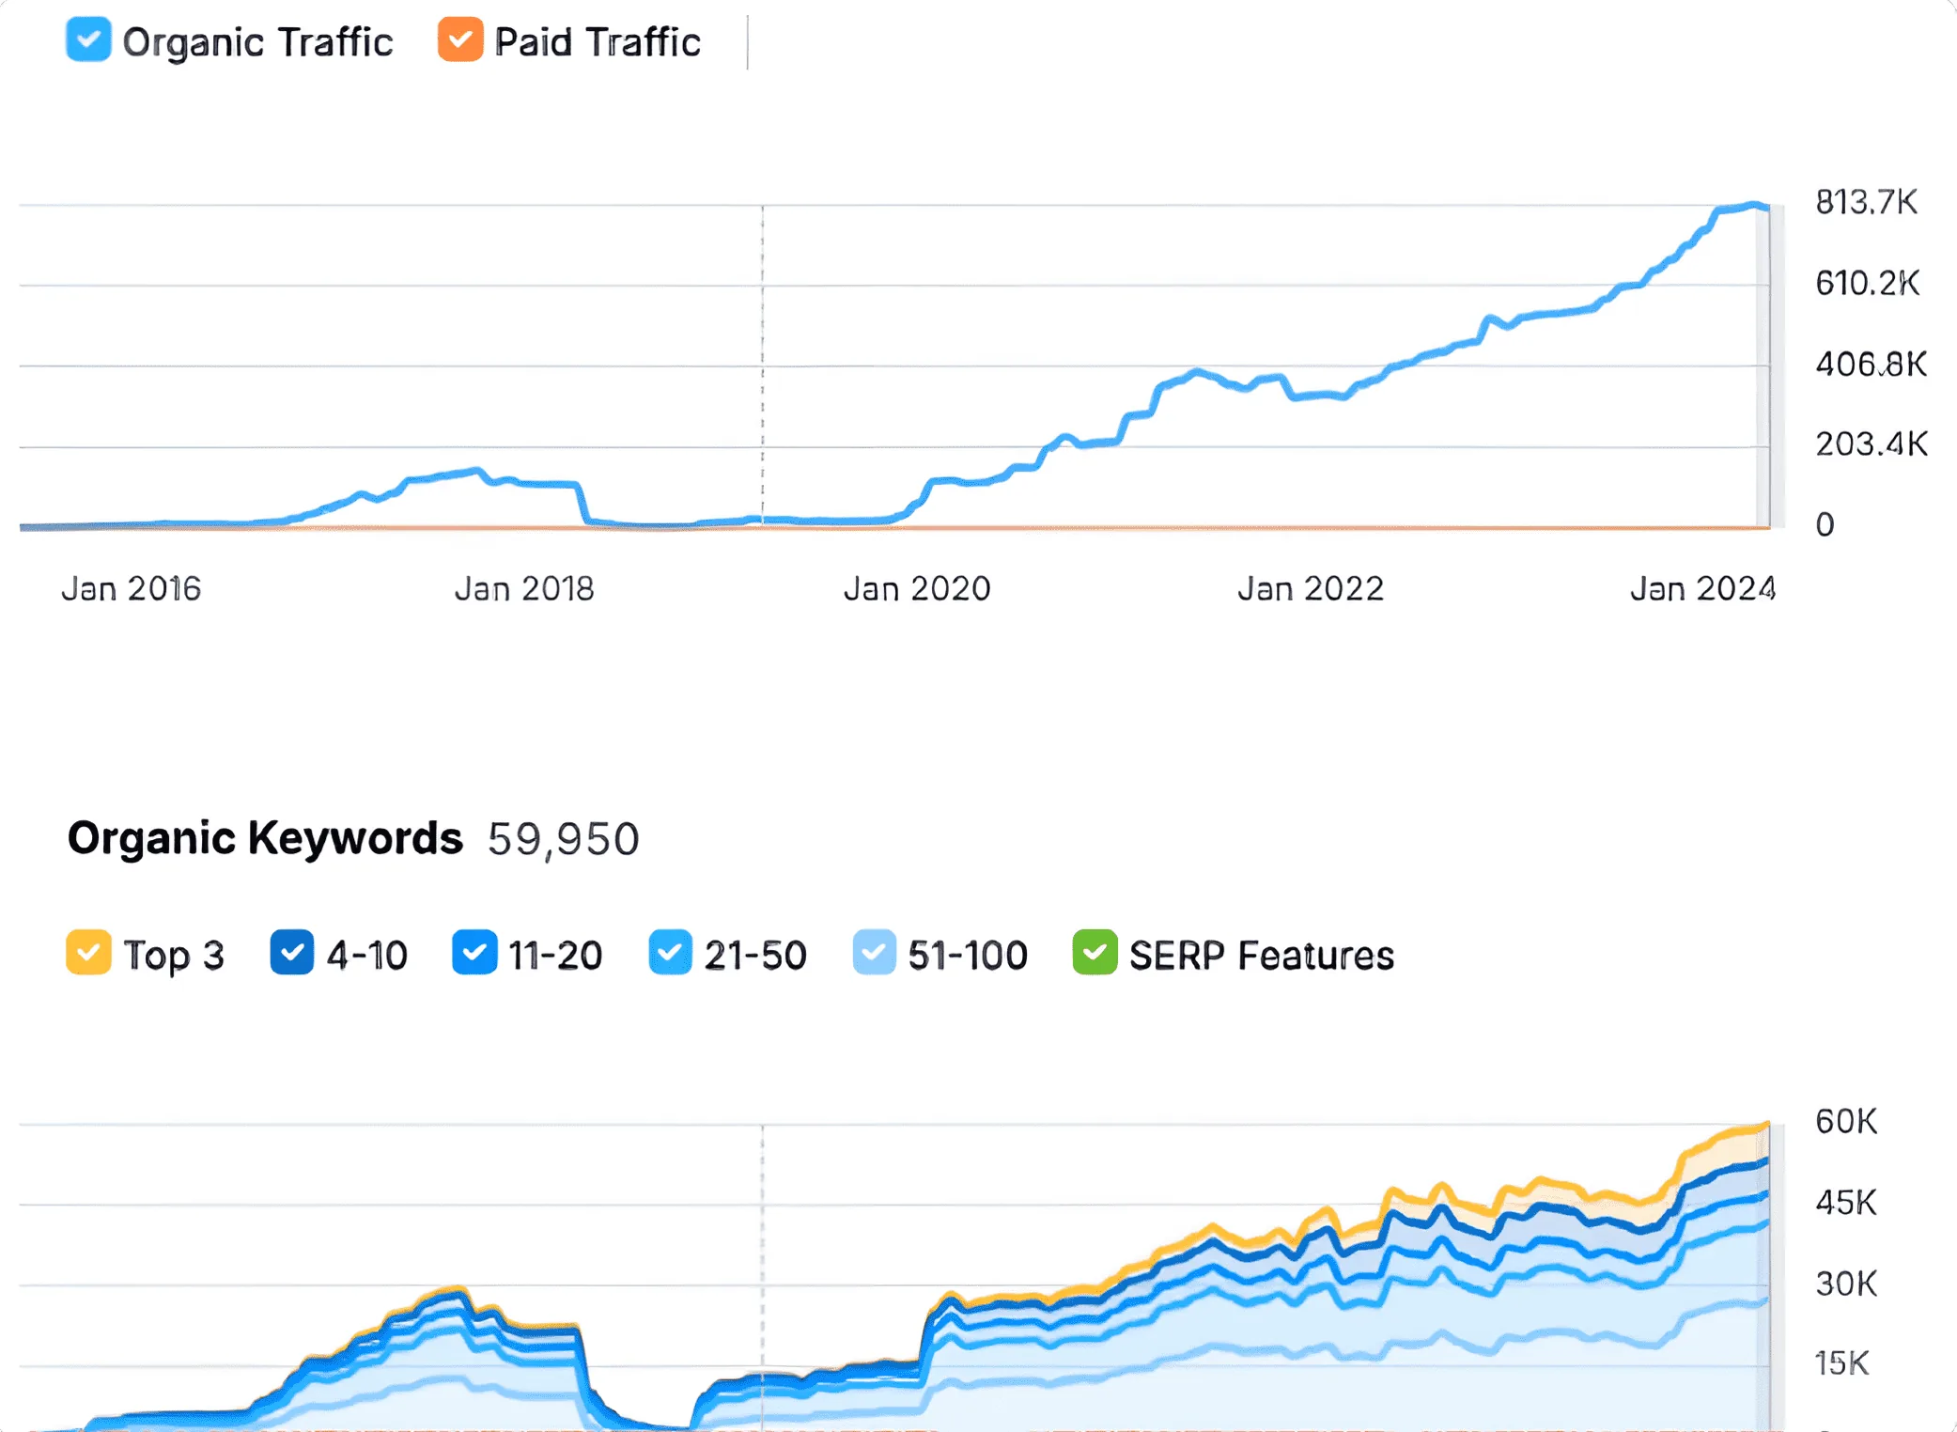This screenshot has height=1432, width=1957.
Task: Click the Organic Keywords heading
Action: click(x=265, y=838)
